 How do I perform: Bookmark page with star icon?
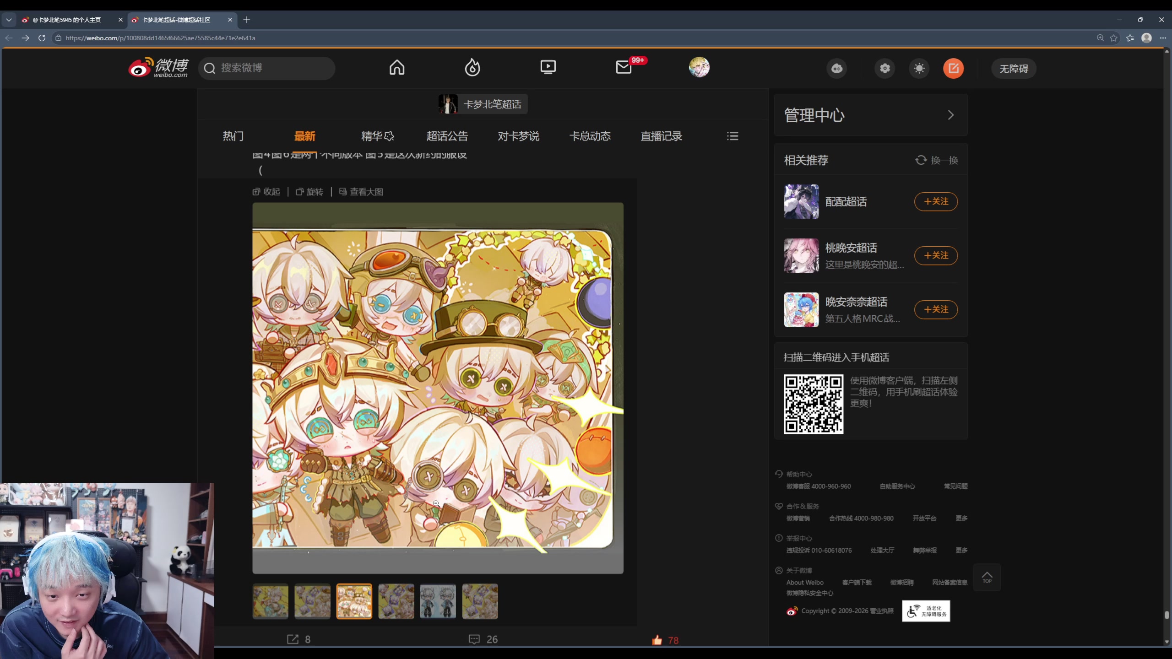[x=1114, y=38]
